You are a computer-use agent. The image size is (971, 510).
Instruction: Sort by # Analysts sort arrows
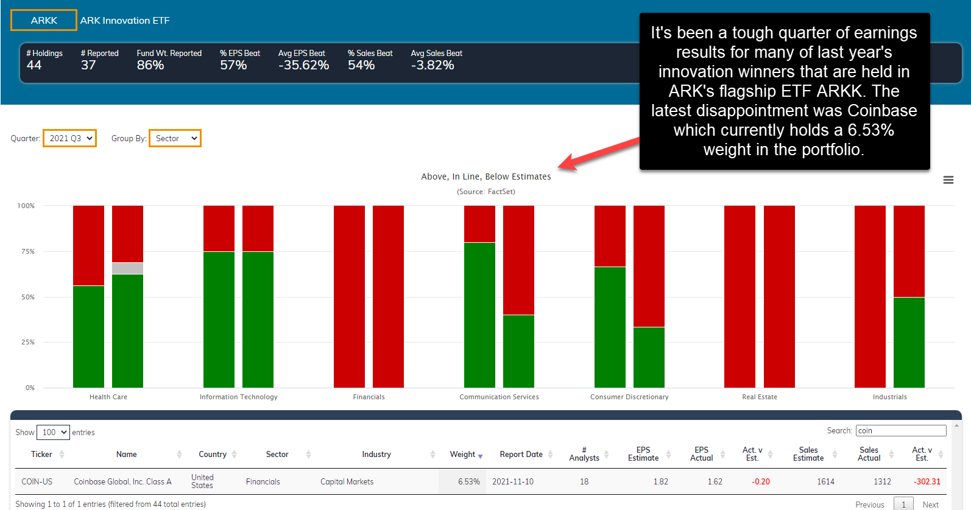pos(606,455)
